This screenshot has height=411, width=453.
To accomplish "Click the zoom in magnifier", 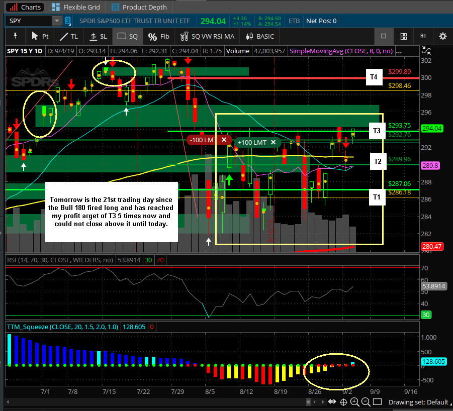I will [354, 402].
